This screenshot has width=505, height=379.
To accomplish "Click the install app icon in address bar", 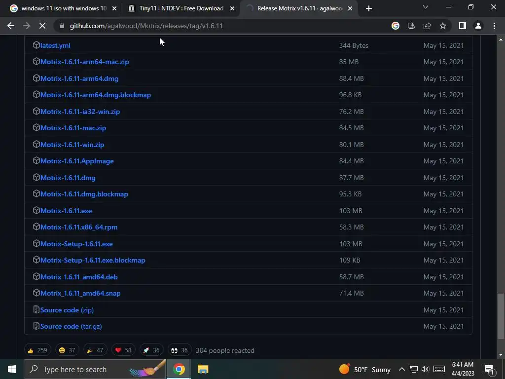I will click(411, 26).
